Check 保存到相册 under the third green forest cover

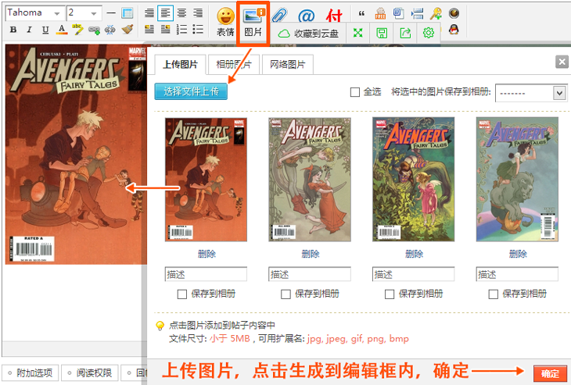tap(390, 294)
